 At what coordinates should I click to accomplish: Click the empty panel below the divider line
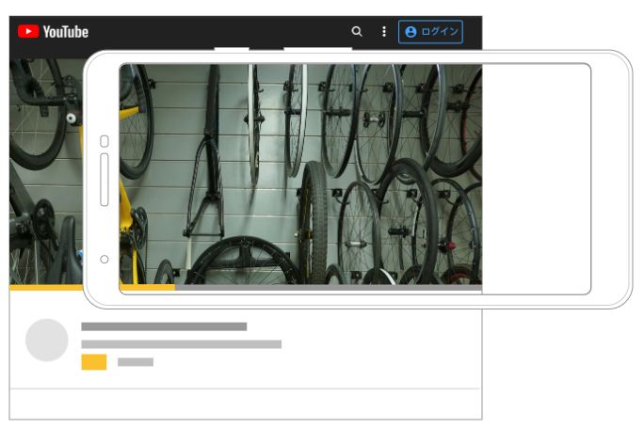pyautogui.click(x=245, y=404)
